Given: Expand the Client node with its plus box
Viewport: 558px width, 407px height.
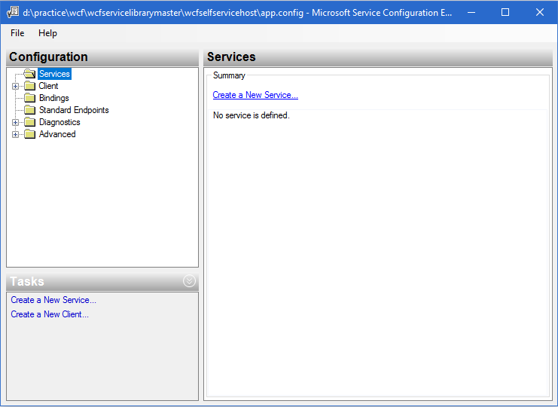Looking at the screenshot, I should point(15,86).
